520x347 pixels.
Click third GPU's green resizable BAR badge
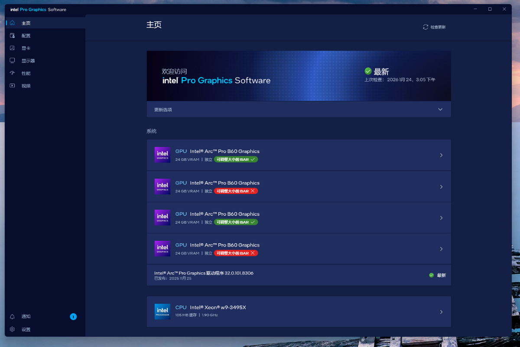click(x=236, y=222)
